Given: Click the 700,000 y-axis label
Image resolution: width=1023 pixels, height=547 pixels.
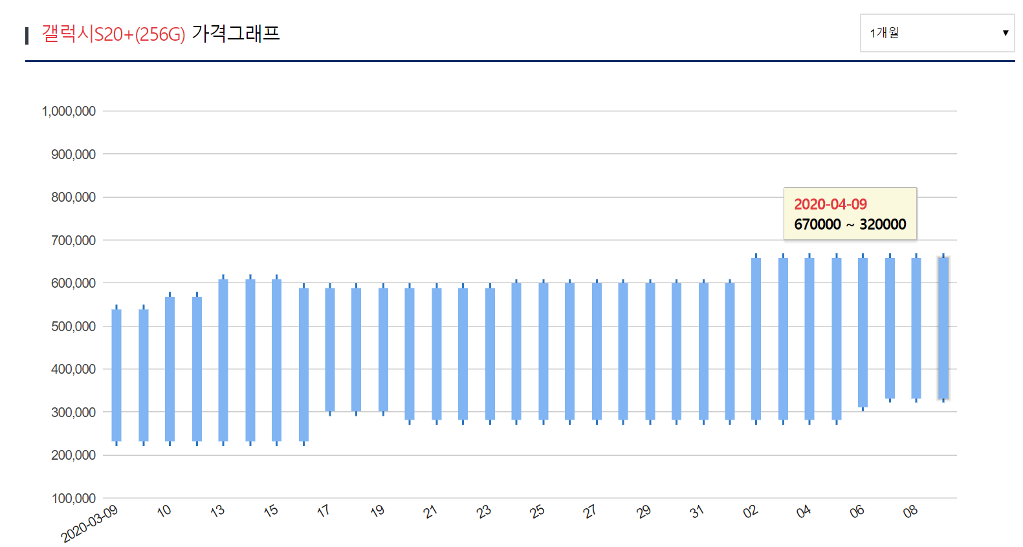Looking at the screenshot, I should click(73, 241).
